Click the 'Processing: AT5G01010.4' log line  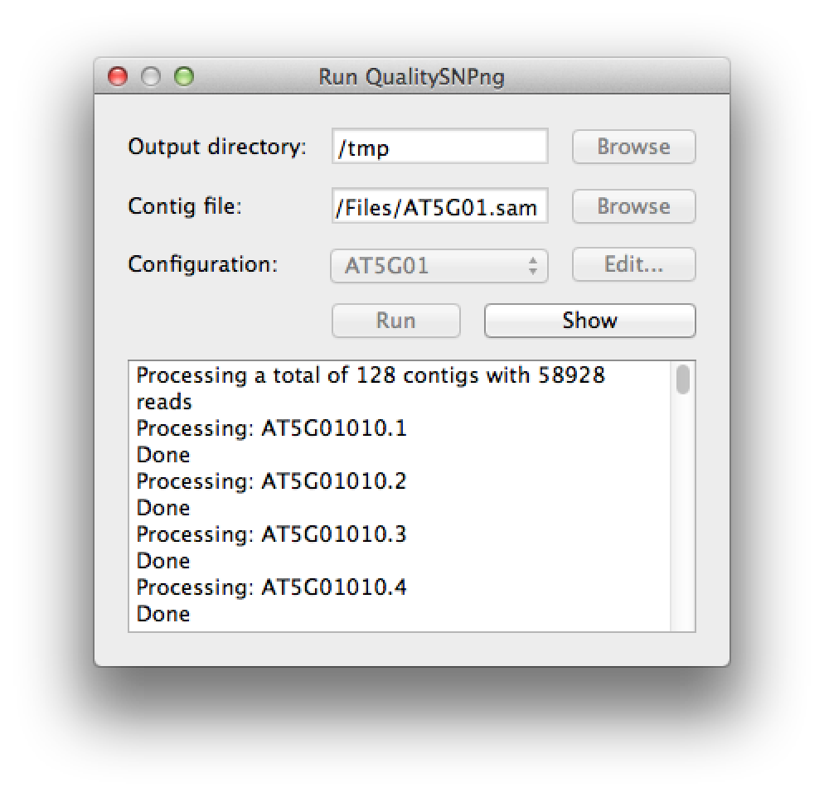(x=271, y=587)
